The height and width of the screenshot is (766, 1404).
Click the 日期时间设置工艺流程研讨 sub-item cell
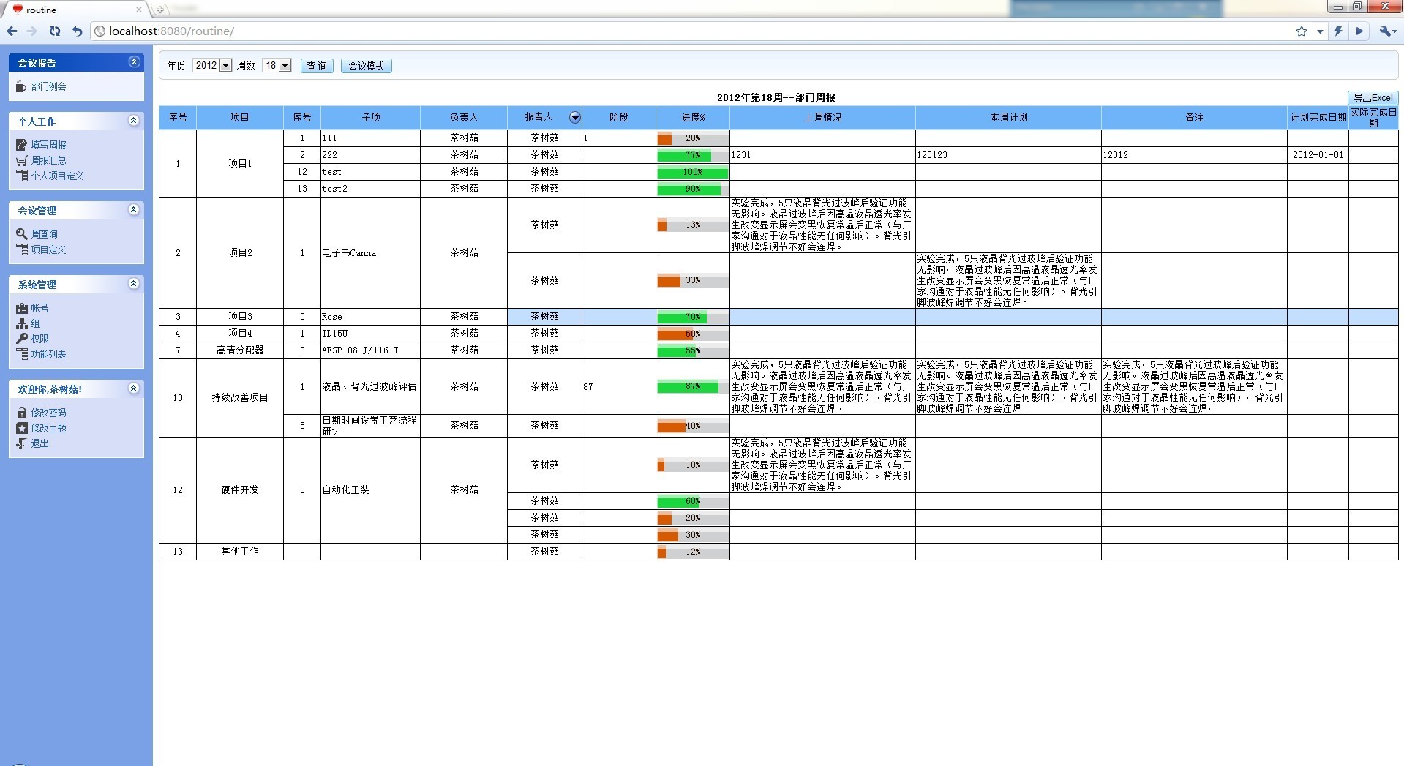click(x=370, y=426)
